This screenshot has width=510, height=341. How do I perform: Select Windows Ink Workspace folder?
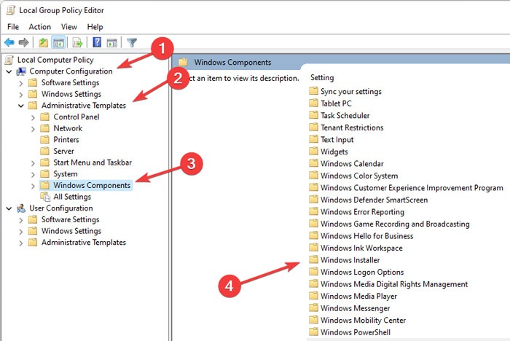tap(361, 248)
